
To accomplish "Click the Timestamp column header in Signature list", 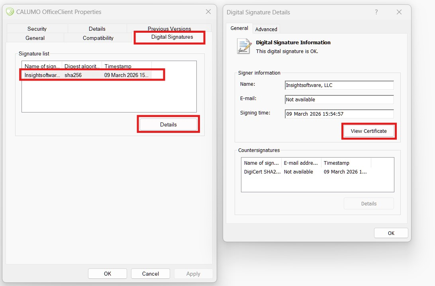I will [x=126, y=66].
